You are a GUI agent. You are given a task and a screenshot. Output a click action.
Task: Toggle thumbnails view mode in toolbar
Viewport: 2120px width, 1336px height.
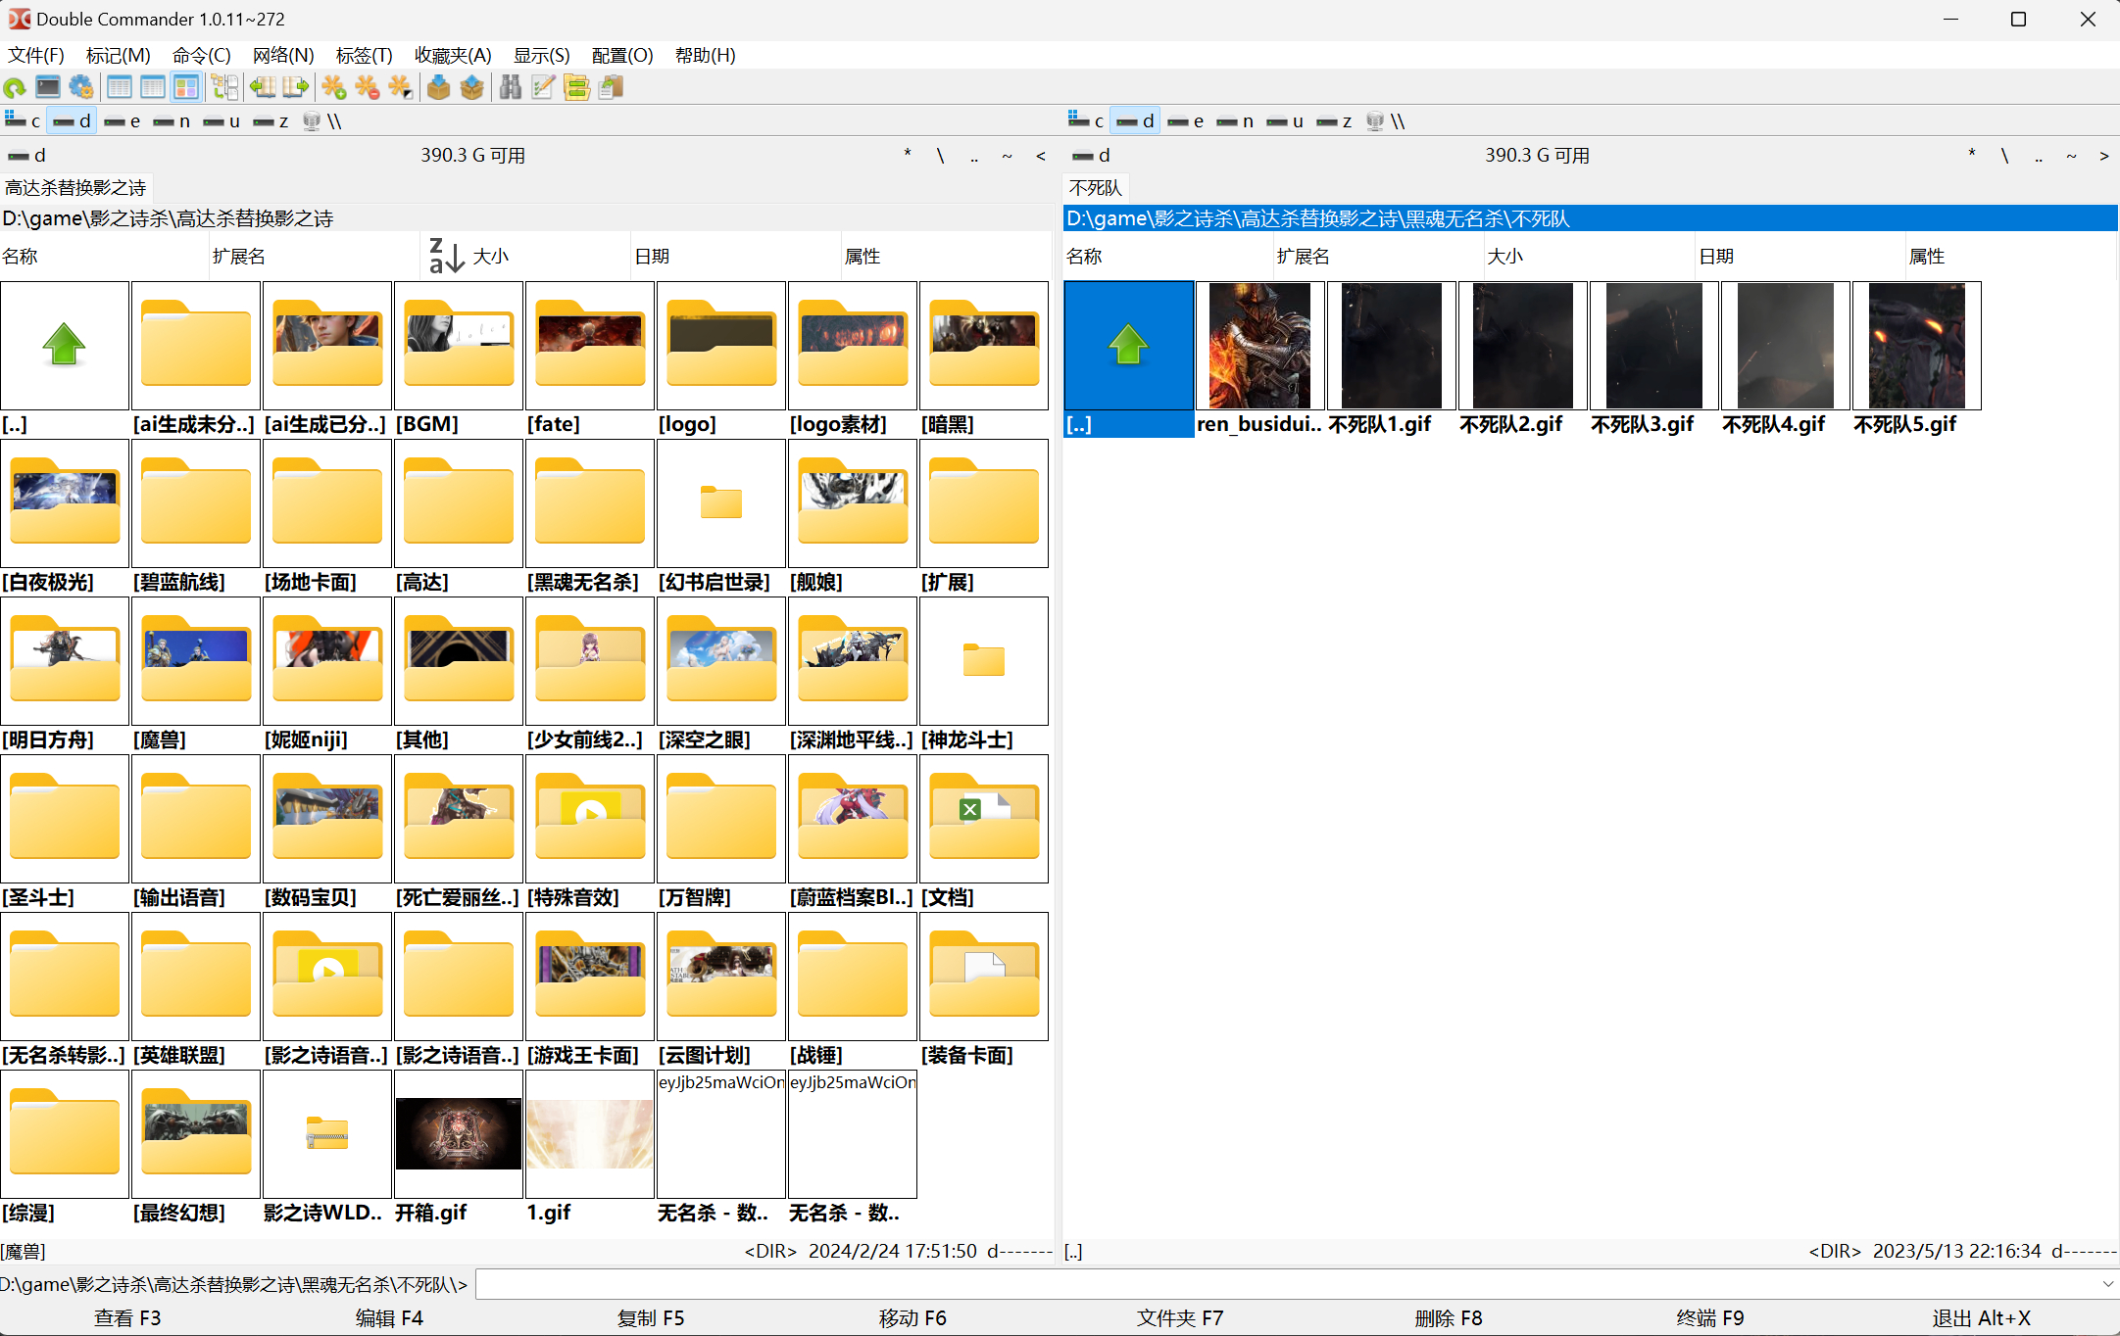186,88
